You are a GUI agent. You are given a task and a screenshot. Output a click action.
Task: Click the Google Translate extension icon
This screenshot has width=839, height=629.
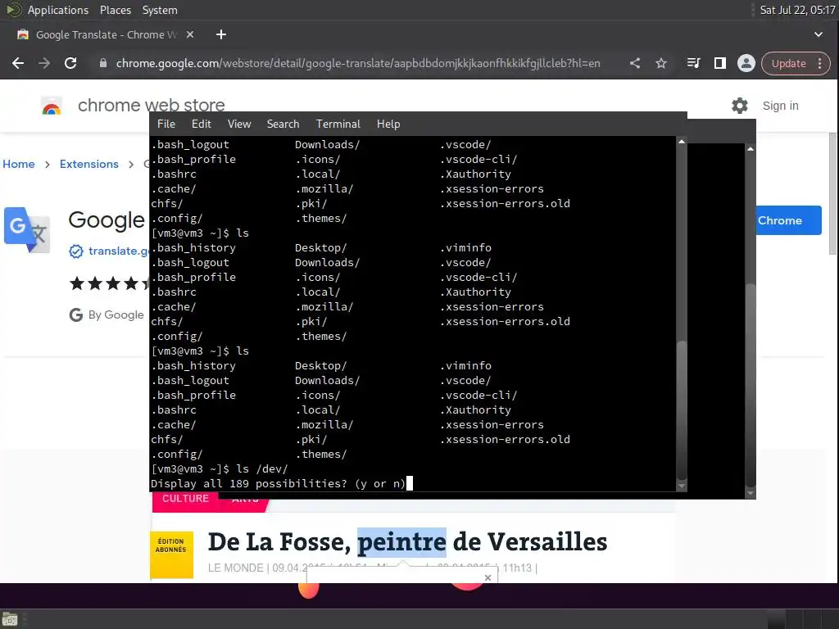[27, 230]
